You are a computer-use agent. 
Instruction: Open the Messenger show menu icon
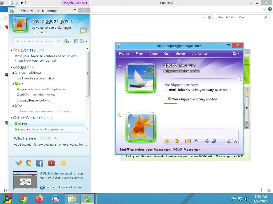click(82, 41)
